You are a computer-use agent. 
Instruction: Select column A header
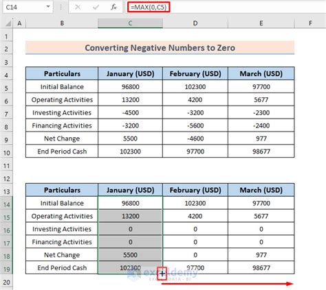[x=19, y=23]
